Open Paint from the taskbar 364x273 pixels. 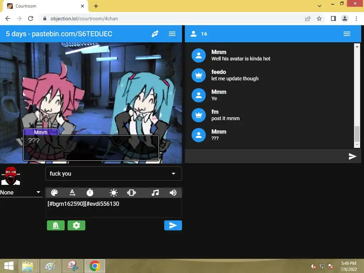(50, 266)
